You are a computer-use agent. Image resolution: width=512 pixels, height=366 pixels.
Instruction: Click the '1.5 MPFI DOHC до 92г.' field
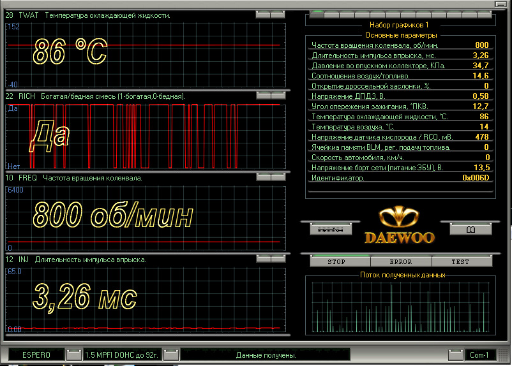pyautogui.click(x=122, y=355)
